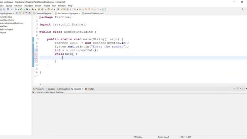Open the Declaration view tab

pyautogui.click(x=63, y=89)
